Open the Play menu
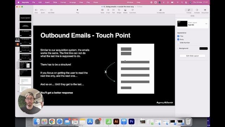This screenshot has height=127, width=225. pos(88,2)
